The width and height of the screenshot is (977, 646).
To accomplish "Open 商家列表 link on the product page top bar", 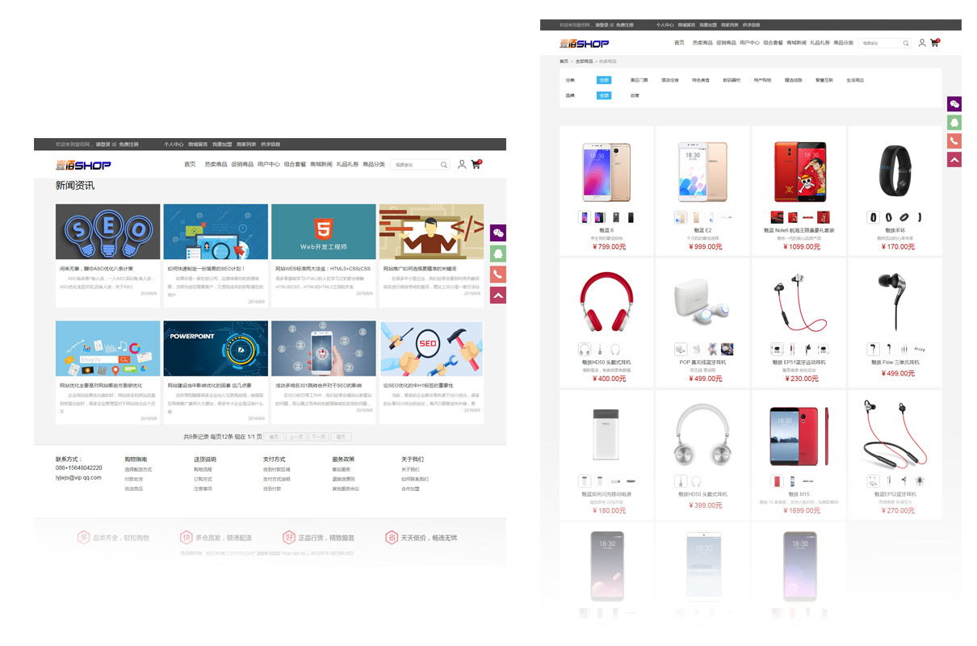I will (730, 25).
